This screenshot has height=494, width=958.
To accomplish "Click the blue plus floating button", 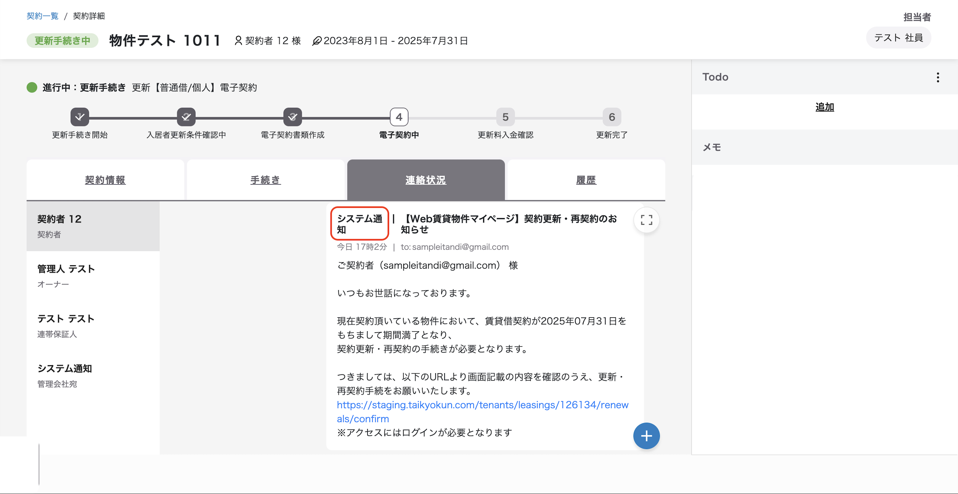I will click(x=646, y=436).
